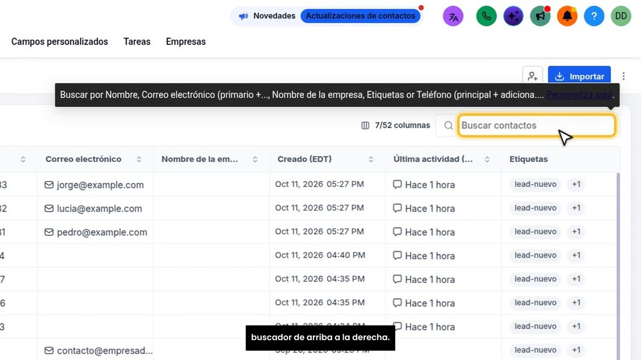This screenshot has height=360, width=641.
Task: Open the blue help question-mark icon
Action: point(594,16)
